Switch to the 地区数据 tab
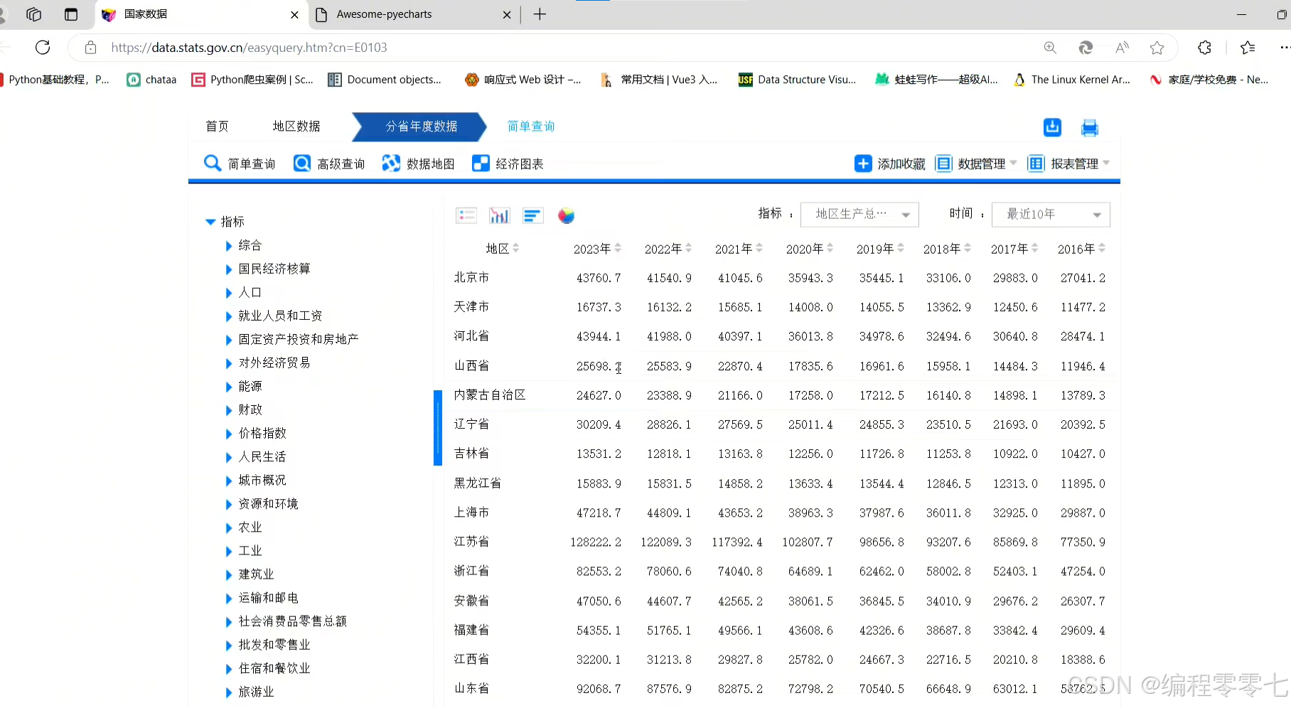 [x=296, y=126]
